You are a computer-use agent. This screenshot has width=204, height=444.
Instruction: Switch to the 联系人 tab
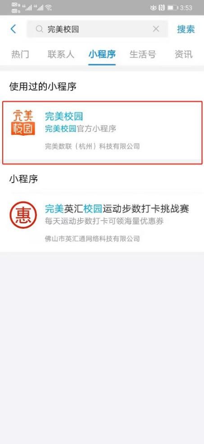tap(61, 54)
